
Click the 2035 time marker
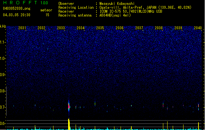[100, 28]
